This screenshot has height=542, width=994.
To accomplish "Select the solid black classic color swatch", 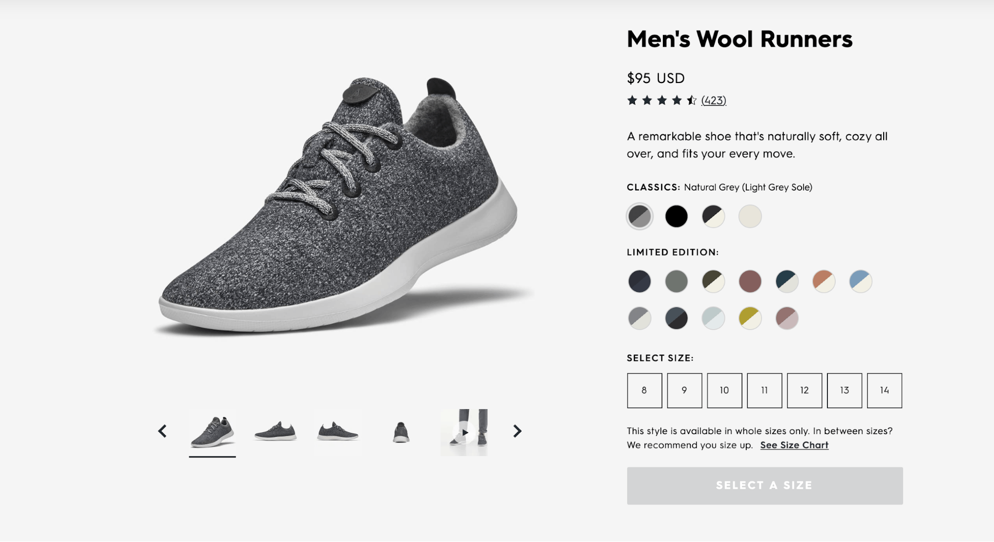I will pos(676,216).
